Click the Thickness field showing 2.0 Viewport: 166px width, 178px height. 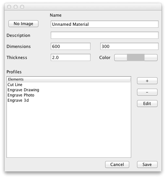[x=71, y=57]
